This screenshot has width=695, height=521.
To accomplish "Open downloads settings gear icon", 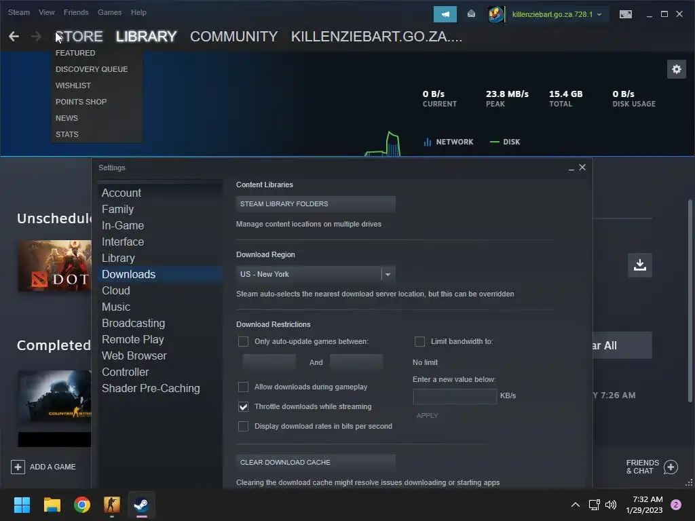I will [677, 69].
